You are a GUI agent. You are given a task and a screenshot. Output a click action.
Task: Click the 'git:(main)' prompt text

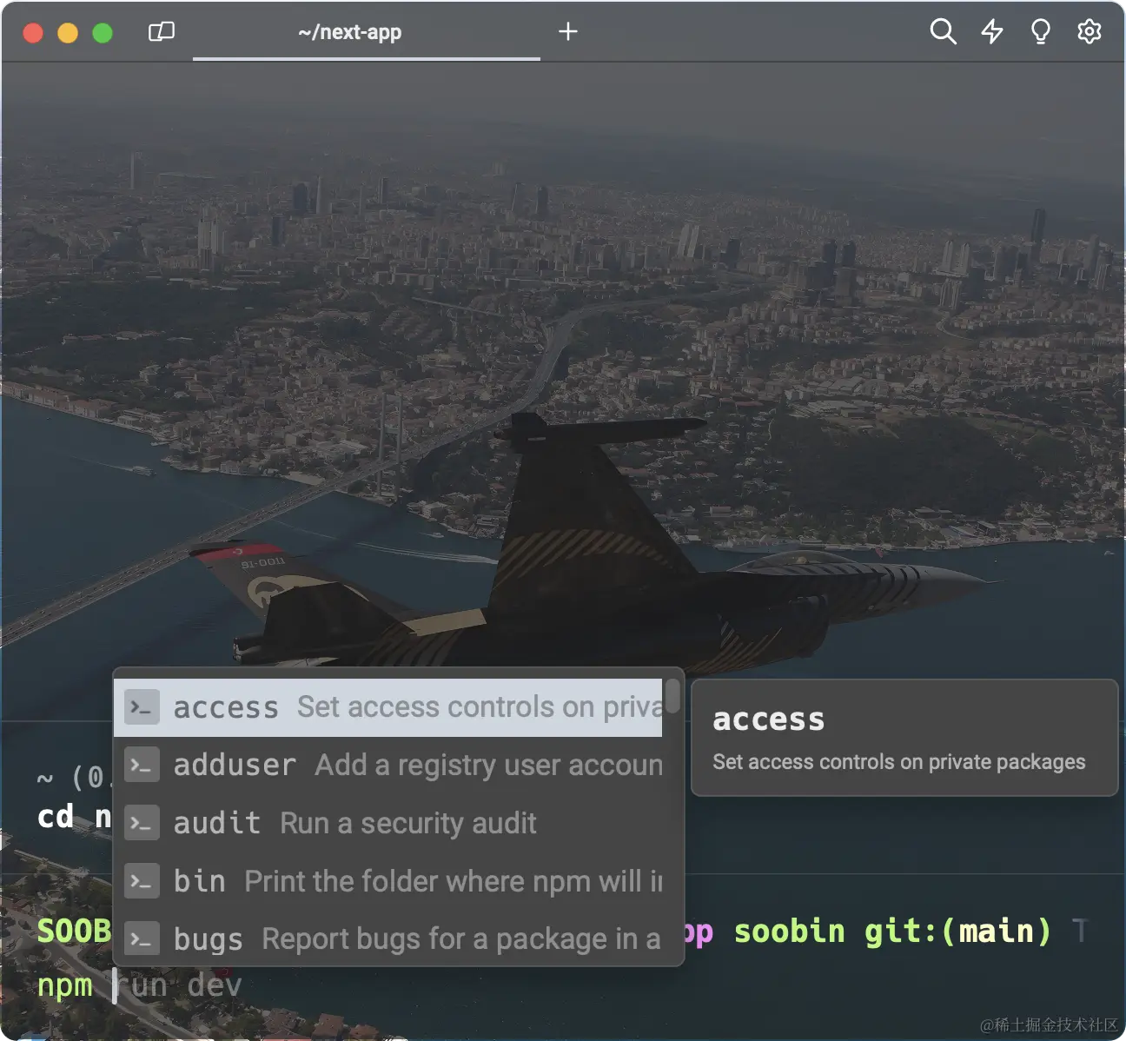point(957,932)
